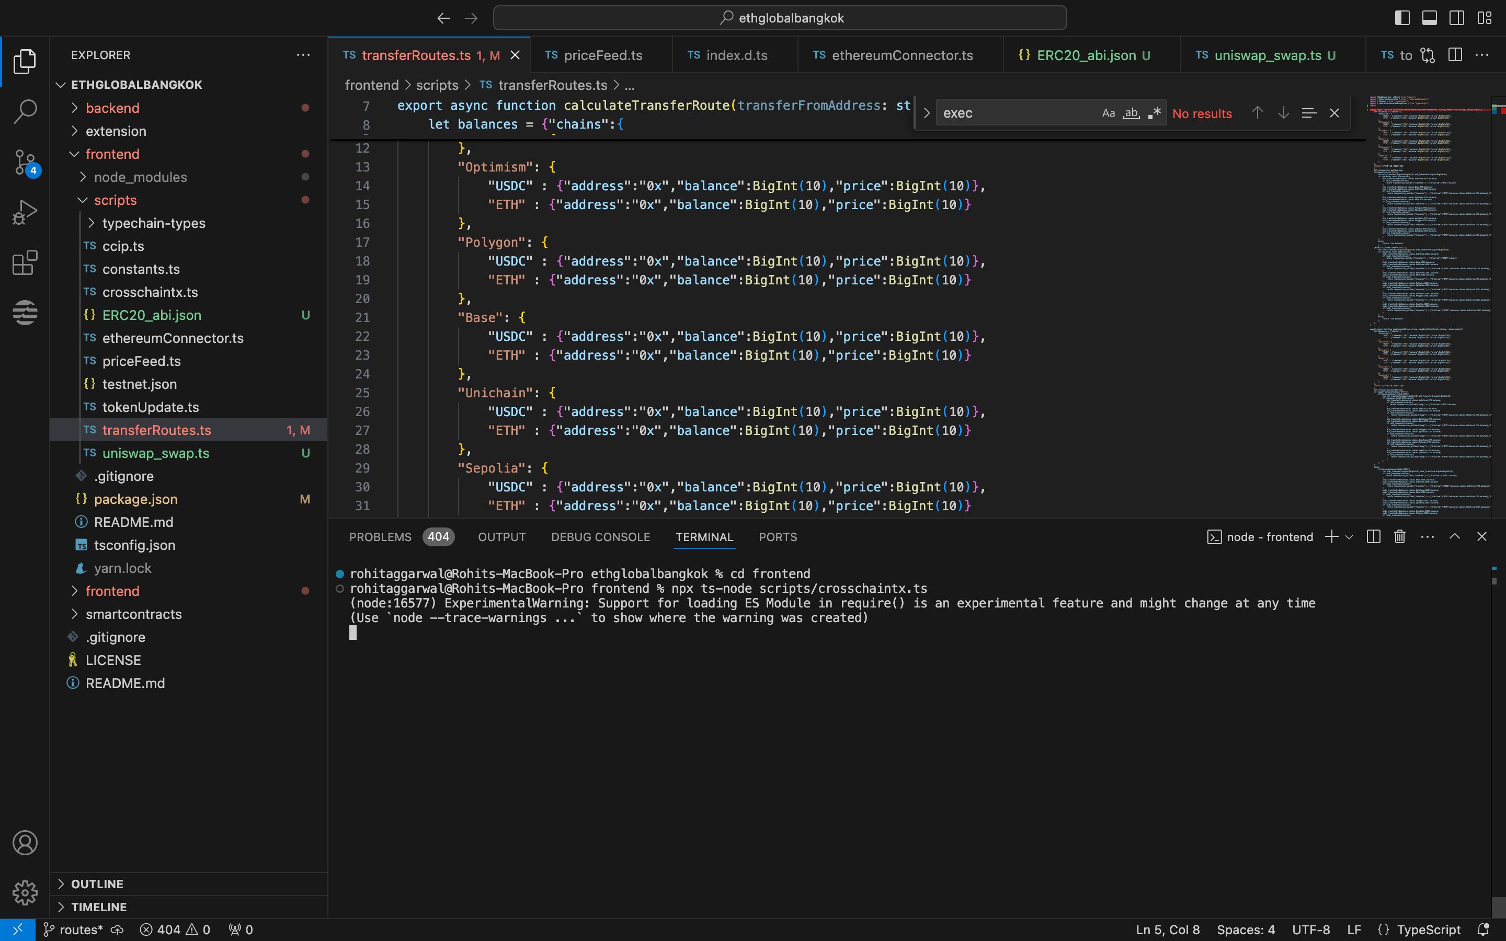Change indentation via Spaces: 4
1506x941 pixels.
1246,929
